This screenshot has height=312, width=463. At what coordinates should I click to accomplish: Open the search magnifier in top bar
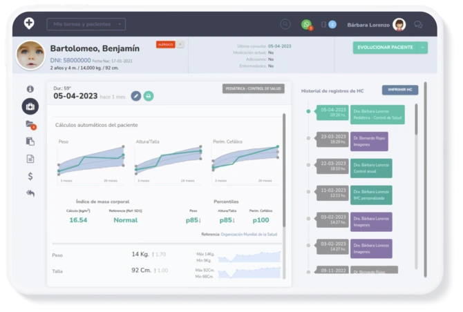coord(285,24)
